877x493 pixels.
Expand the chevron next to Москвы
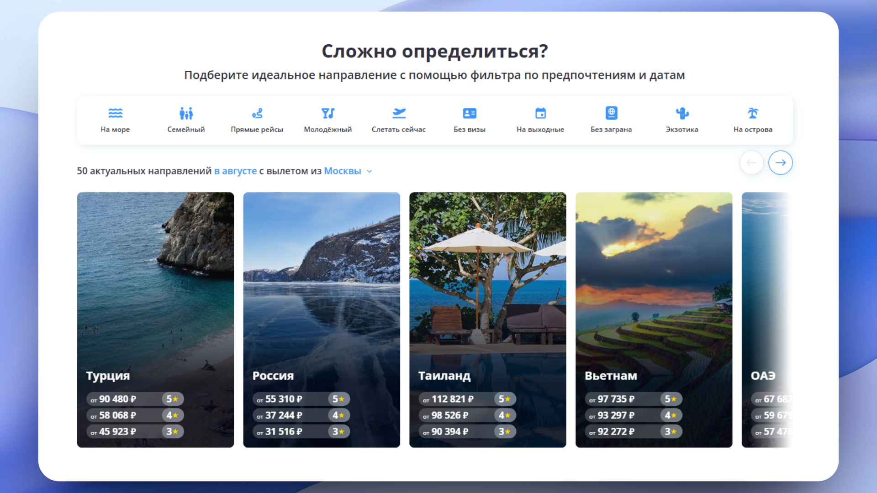click(x=369, y=171)
